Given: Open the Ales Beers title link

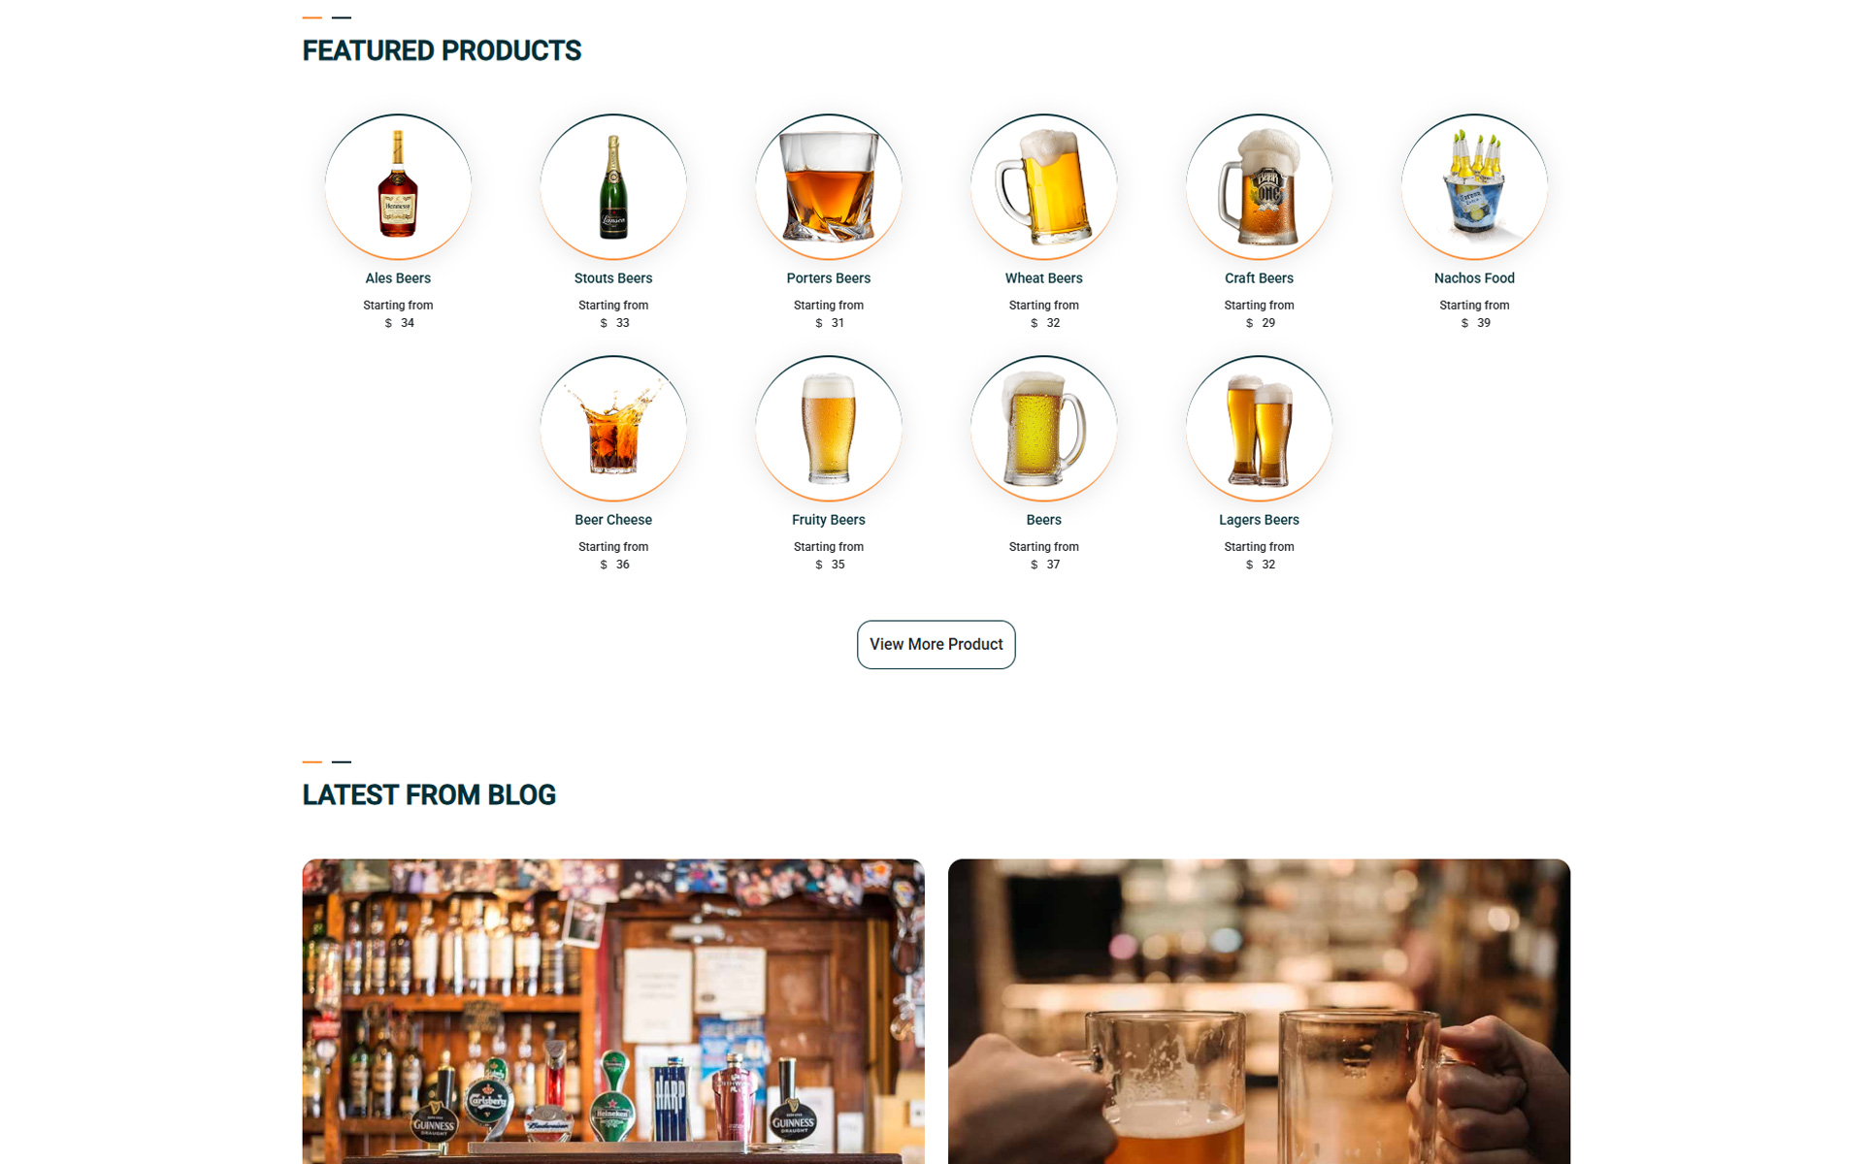Looking at the screenshot, I should tap(398, 278).
